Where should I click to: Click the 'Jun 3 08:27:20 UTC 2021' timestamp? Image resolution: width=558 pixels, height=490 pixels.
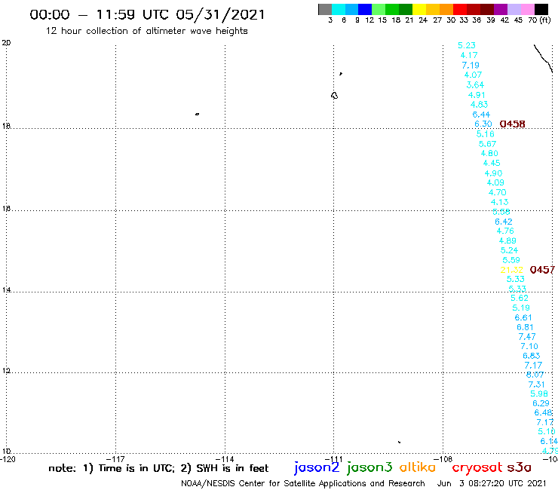[x=491, y=483]
